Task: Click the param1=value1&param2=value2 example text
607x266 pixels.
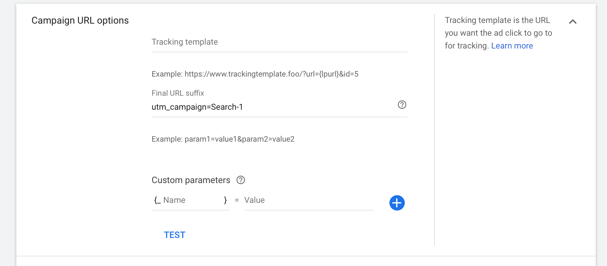Action: point(223,139)
